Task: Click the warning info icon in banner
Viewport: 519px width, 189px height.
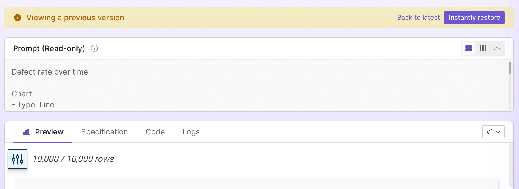Action: (18, 18)
